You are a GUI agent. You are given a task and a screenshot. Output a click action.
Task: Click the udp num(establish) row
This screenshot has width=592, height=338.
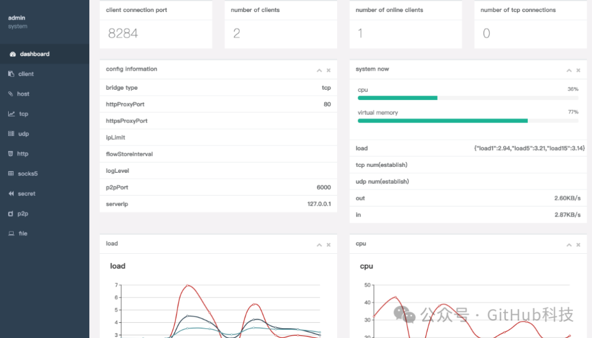click(x=468, y=182)
